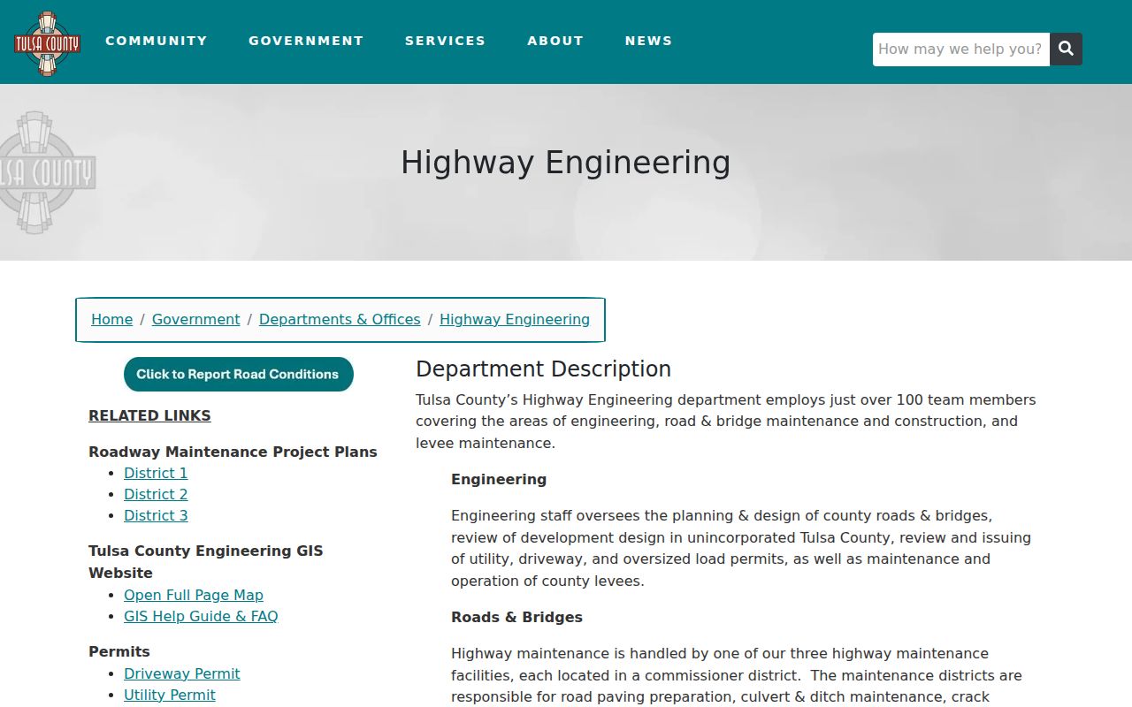This screenshot has width=1132, height=707.
Task: Open the Government menu
Action: pos(306,41)
